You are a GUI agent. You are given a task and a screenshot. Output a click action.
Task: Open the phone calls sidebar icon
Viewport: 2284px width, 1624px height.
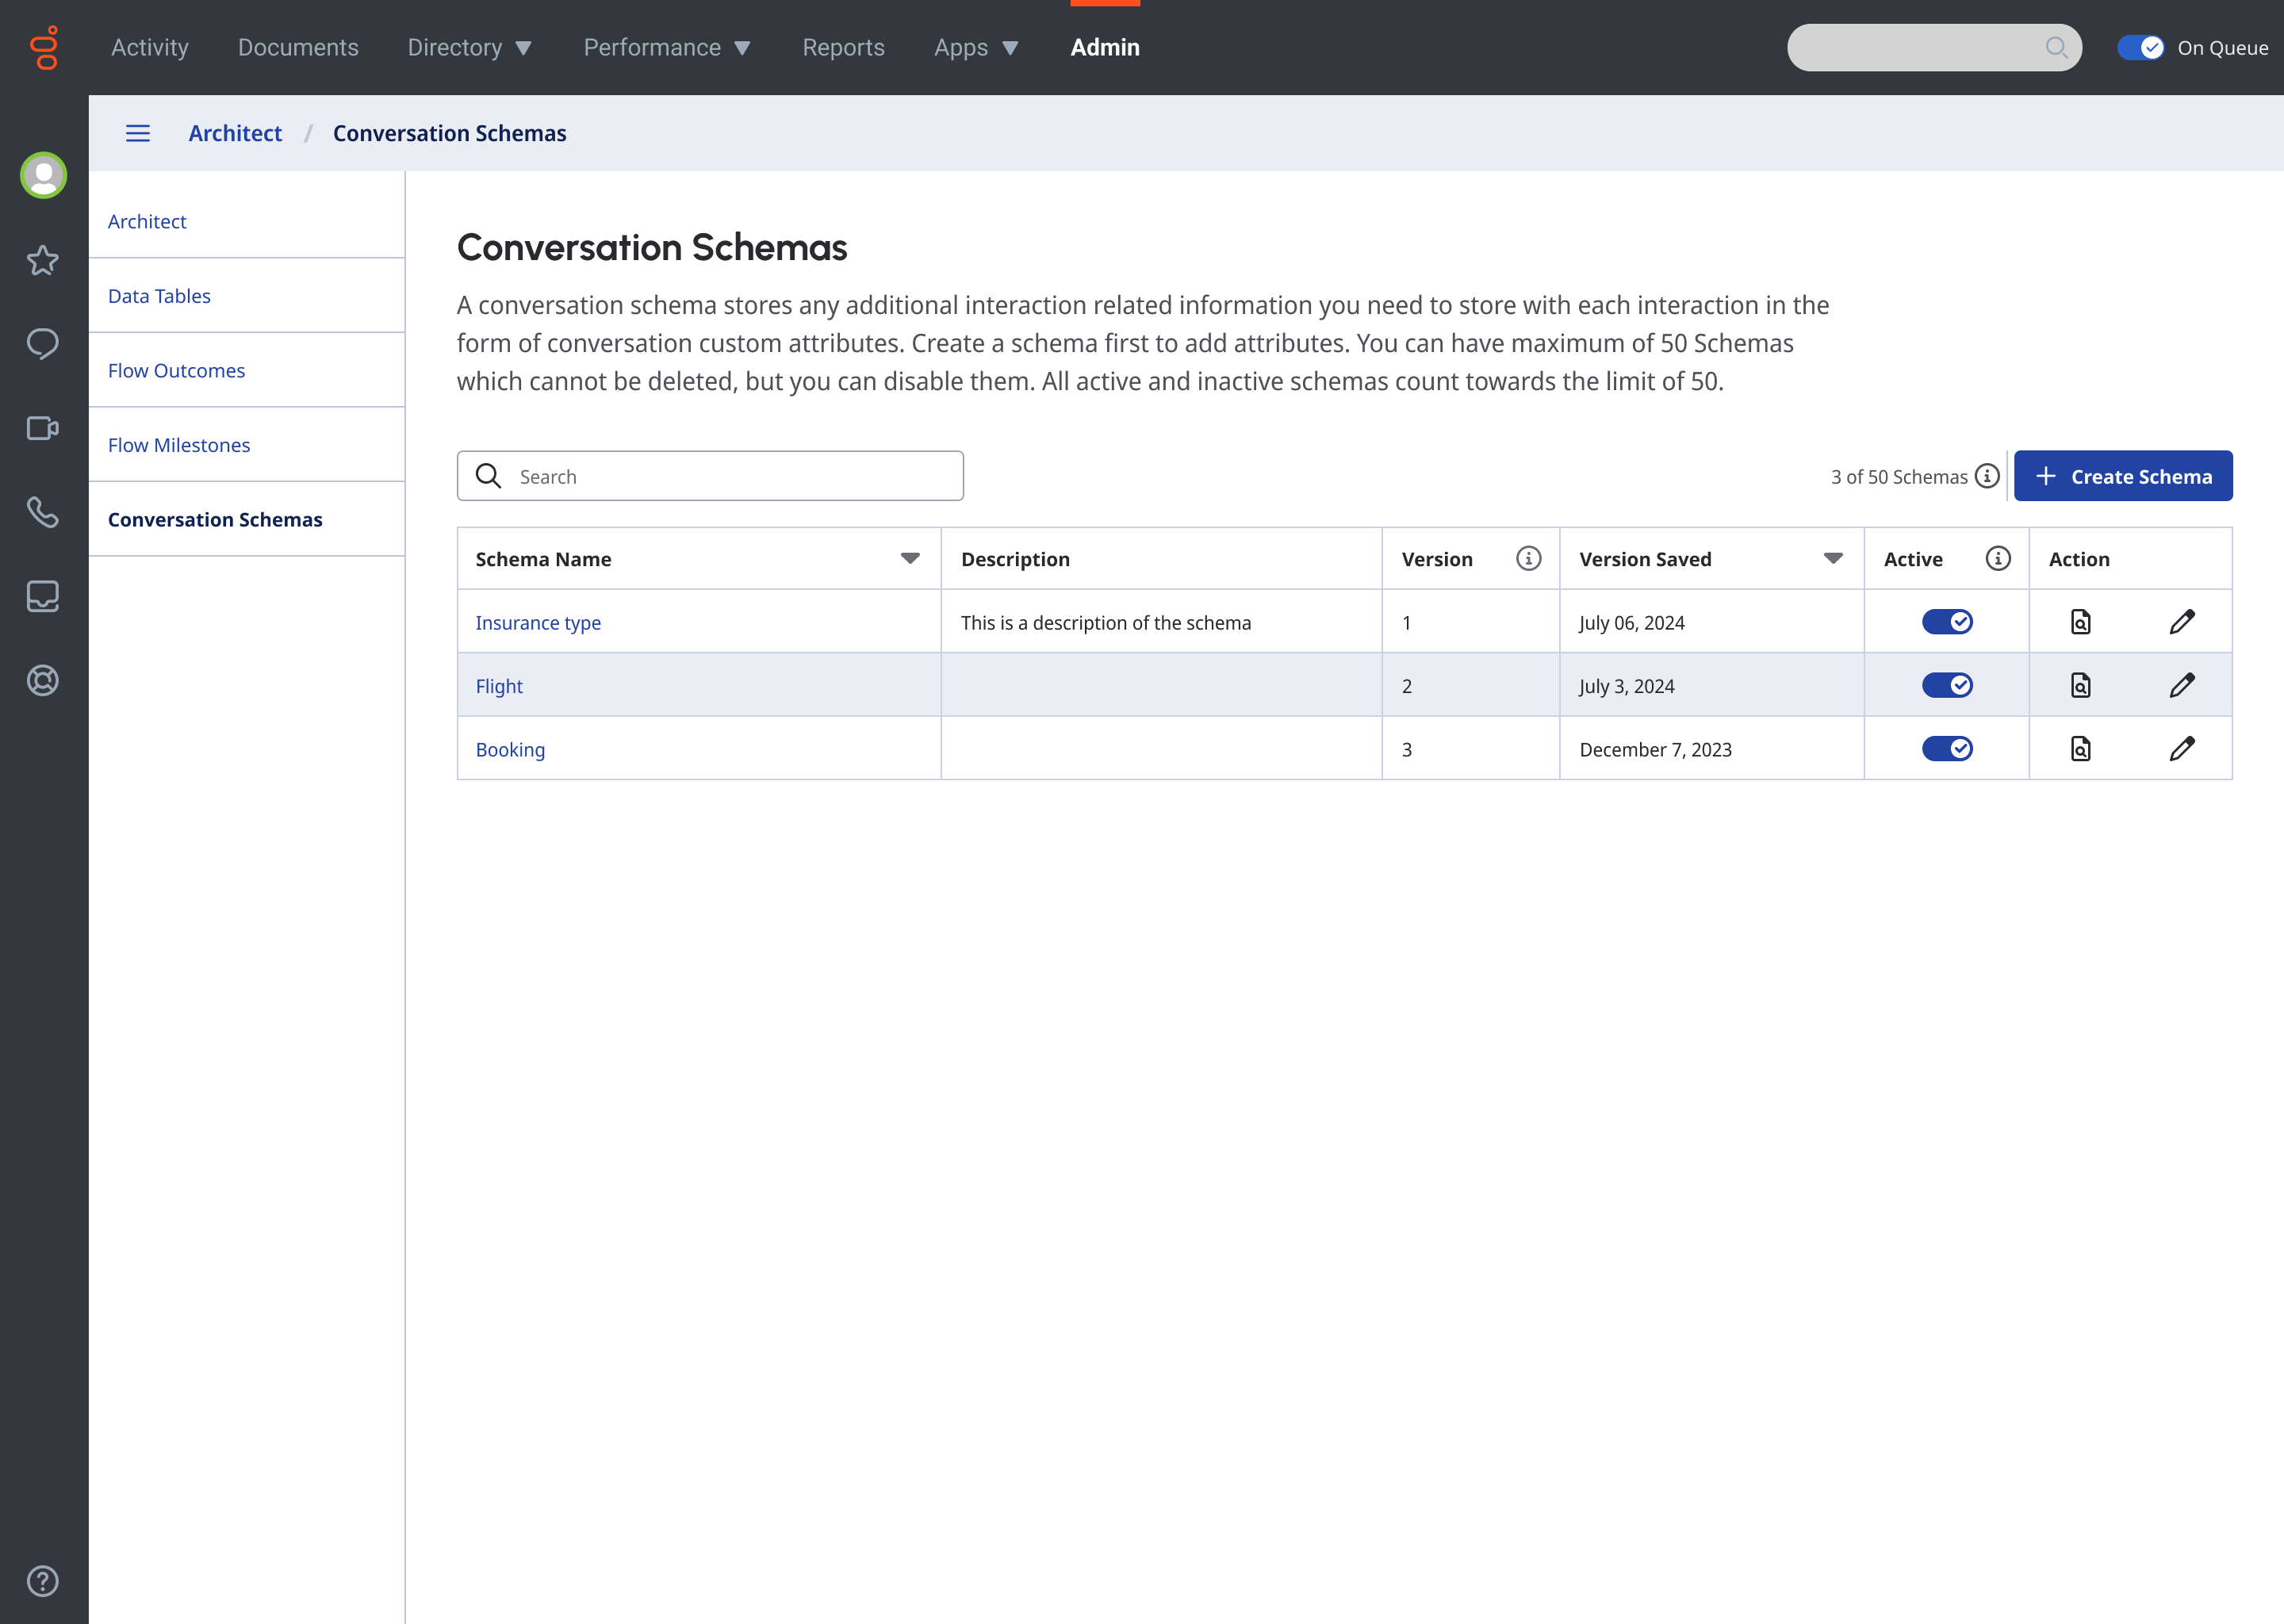pos(43,512)
